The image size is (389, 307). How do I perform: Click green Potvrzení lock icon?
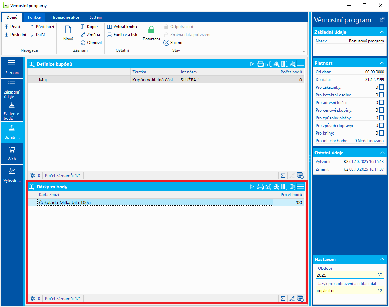pyautogui.click(x=151, y=30)
